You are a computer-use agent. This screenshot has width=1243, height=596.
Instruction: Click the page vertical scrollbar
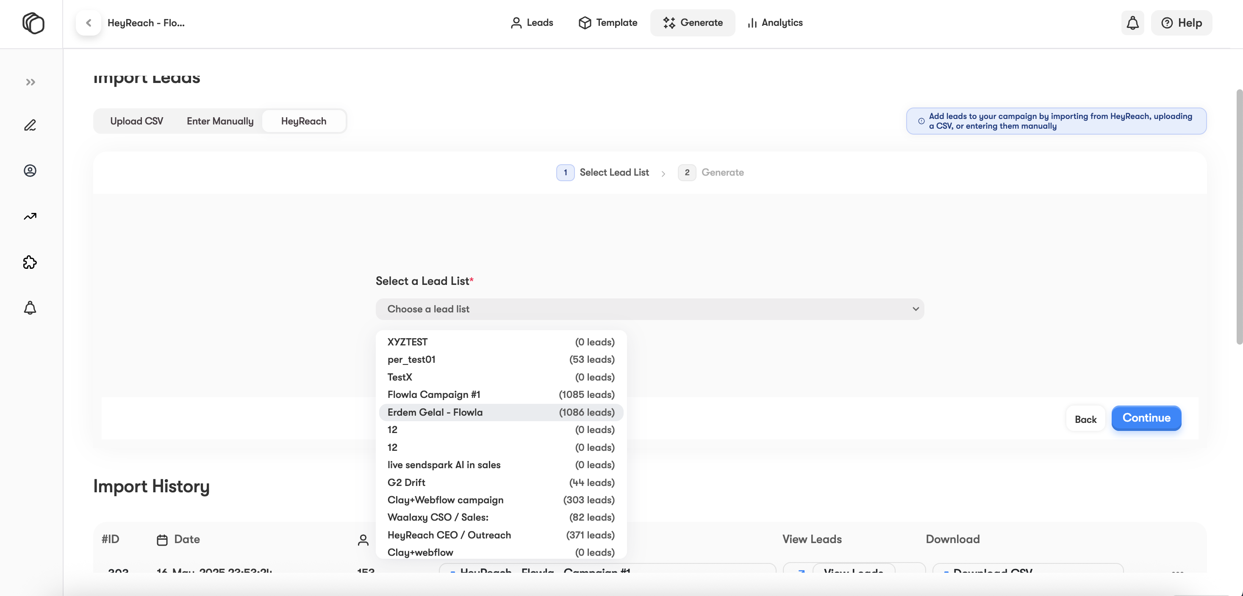click(1239, 217)
